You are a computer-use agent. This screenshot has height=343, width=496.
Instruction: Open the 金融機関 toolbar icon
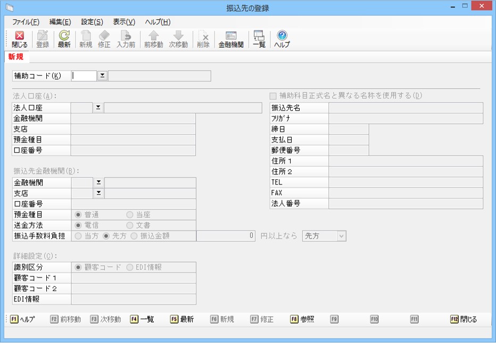231,39
